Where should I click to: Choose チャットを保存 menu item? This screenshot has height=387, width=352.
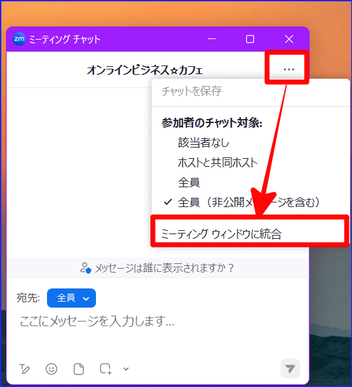pos(192,91)
